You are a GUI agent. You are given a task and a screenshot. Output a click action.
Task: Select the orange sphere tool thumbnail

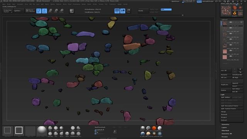click(235, 8)
